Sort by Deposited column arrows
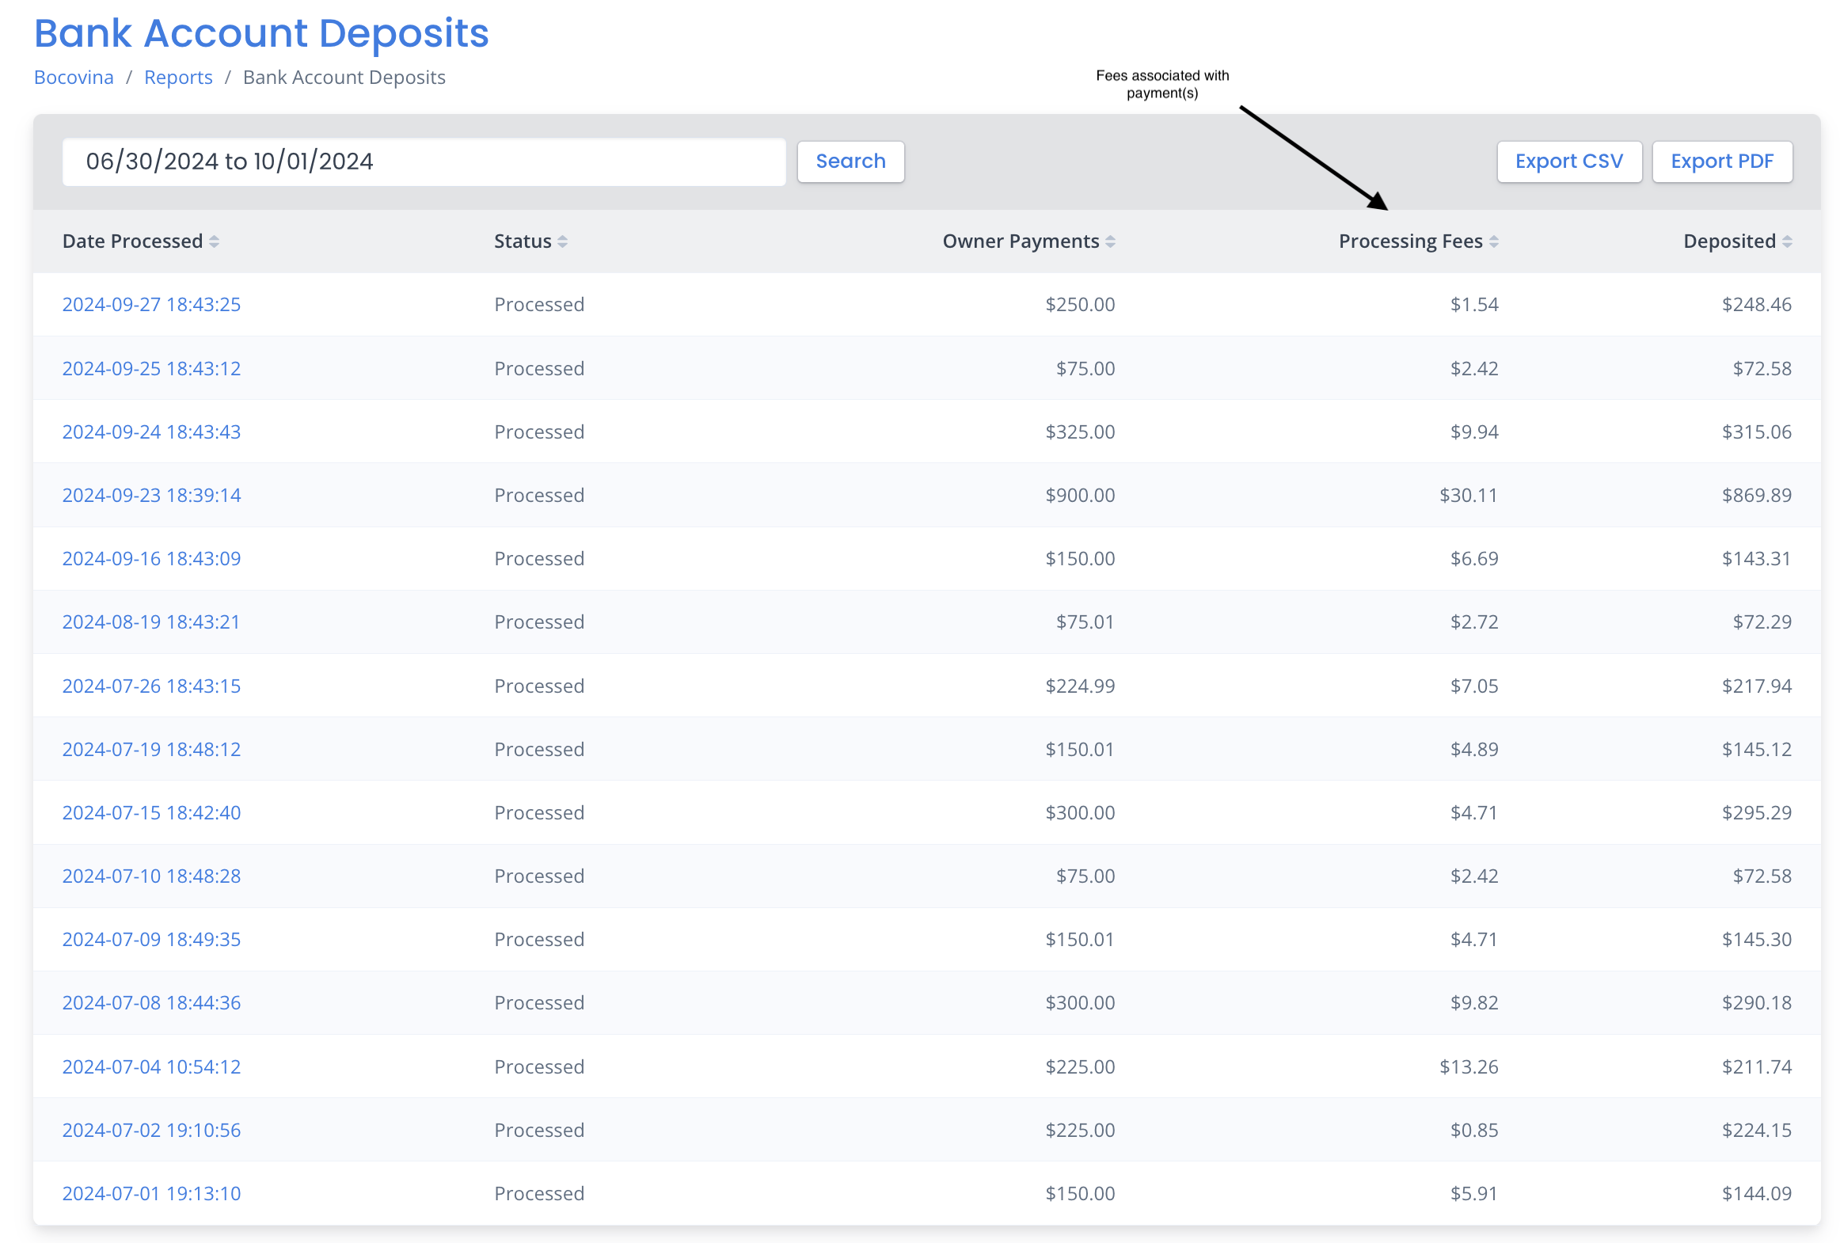1840x1243 pixels. 1787,241
